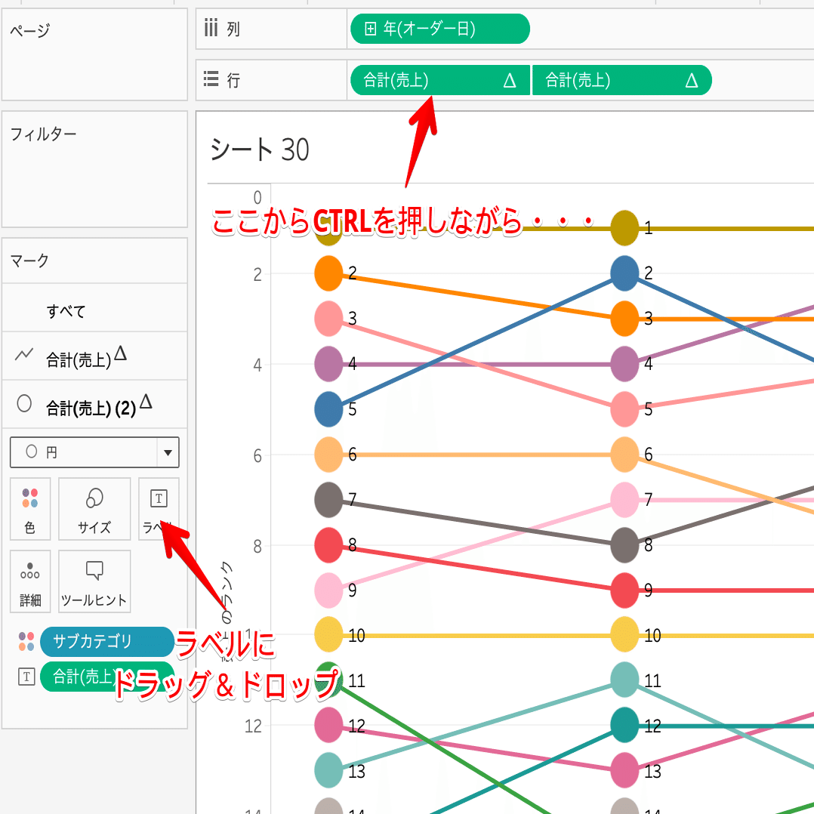Click the 詳細 (Detail) icon
This screenshot has height=814, width=814.
point(30,581)
